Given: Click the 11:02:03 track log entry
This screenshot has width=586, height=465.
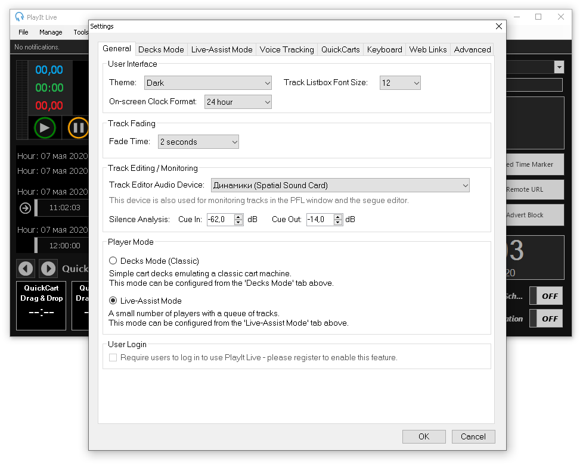Looking at the screenshot, I should [x=62, y=208].
